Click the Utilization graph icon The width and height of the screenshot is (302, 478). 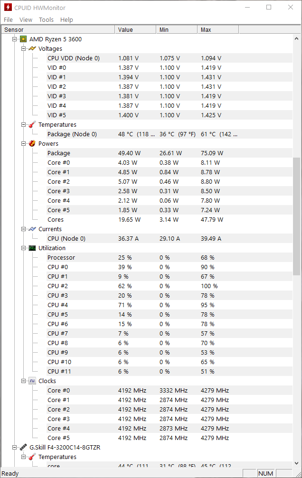tap(32, 248)
